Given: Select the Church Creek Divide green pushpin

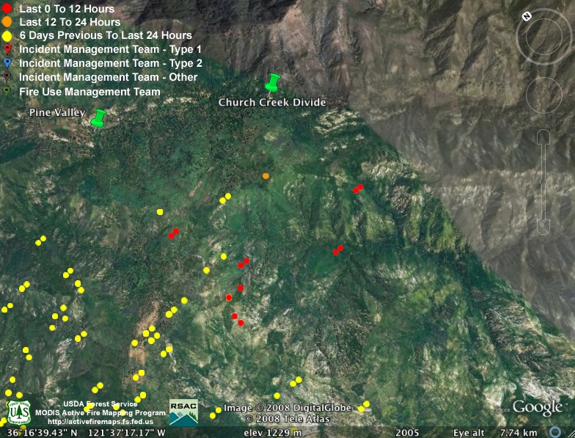Looking at the screenshot, I should coord(273,82).
